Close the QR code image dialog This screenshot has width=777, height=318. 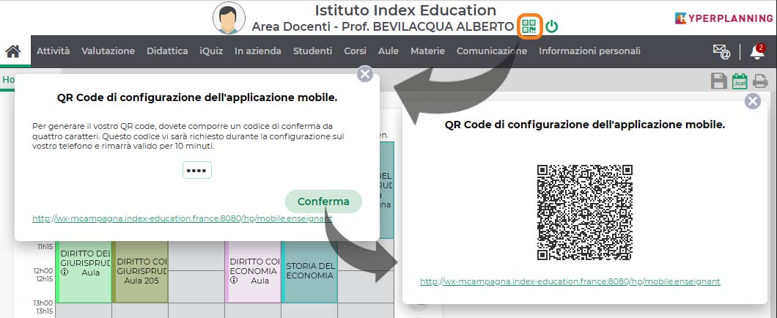(x=753, y=102)
